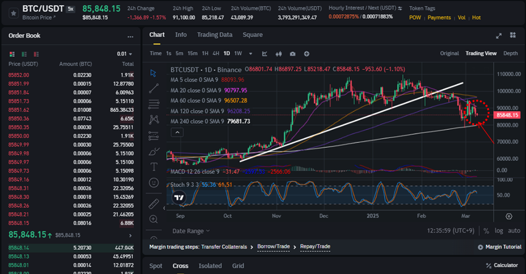Viewport: 526px width, 274px height.
Task: Select the pattern drawing tool
Action: tap(154, 119)
